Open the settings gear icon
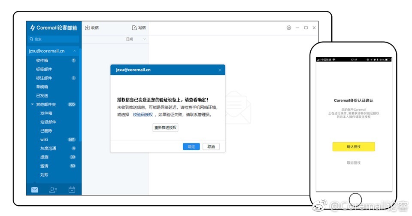This screenshot has width=412, height=216. tap(289, 27)
